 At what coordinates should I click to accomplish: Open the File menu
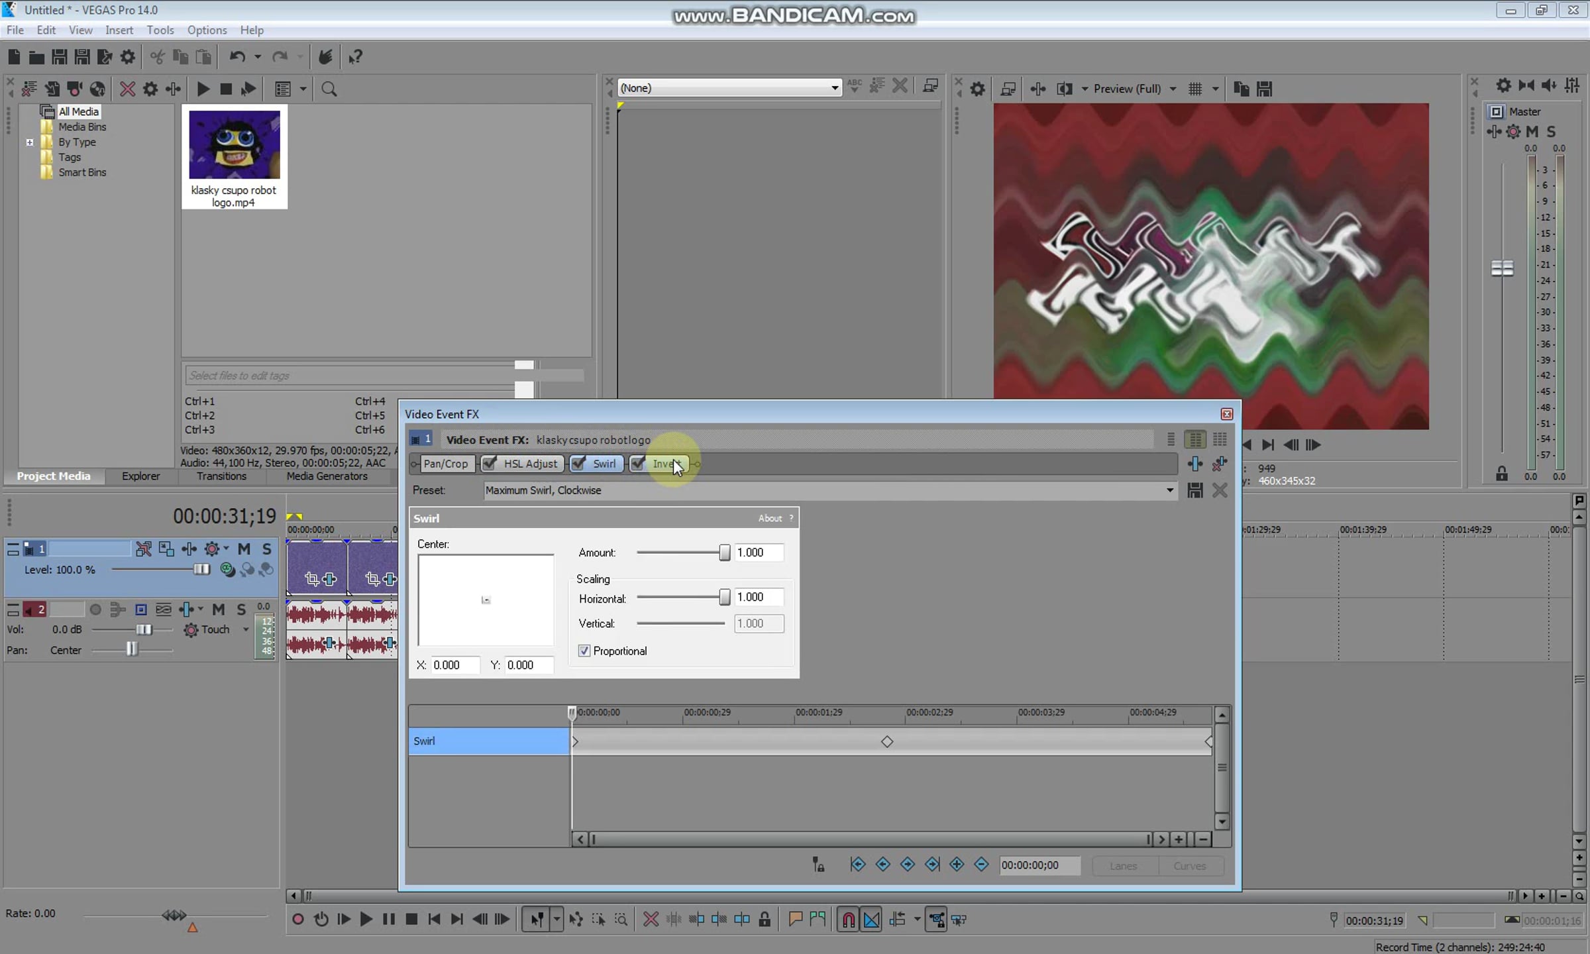coord(15,30)
